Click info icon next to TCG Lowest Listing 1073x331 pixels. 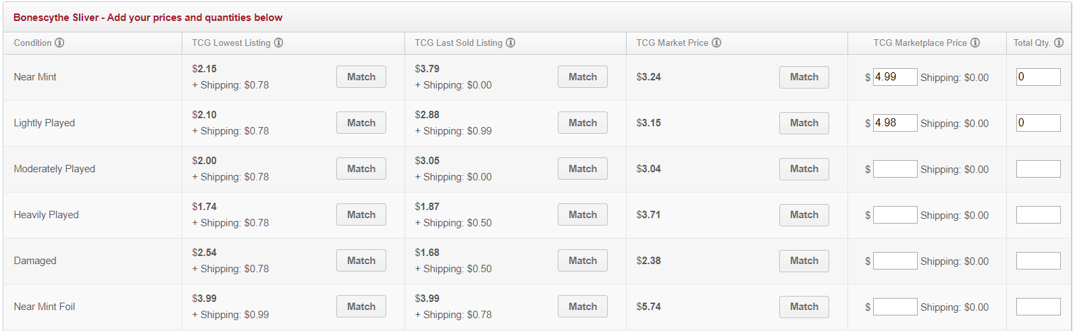pyautogui.click(x=278, y=43)
